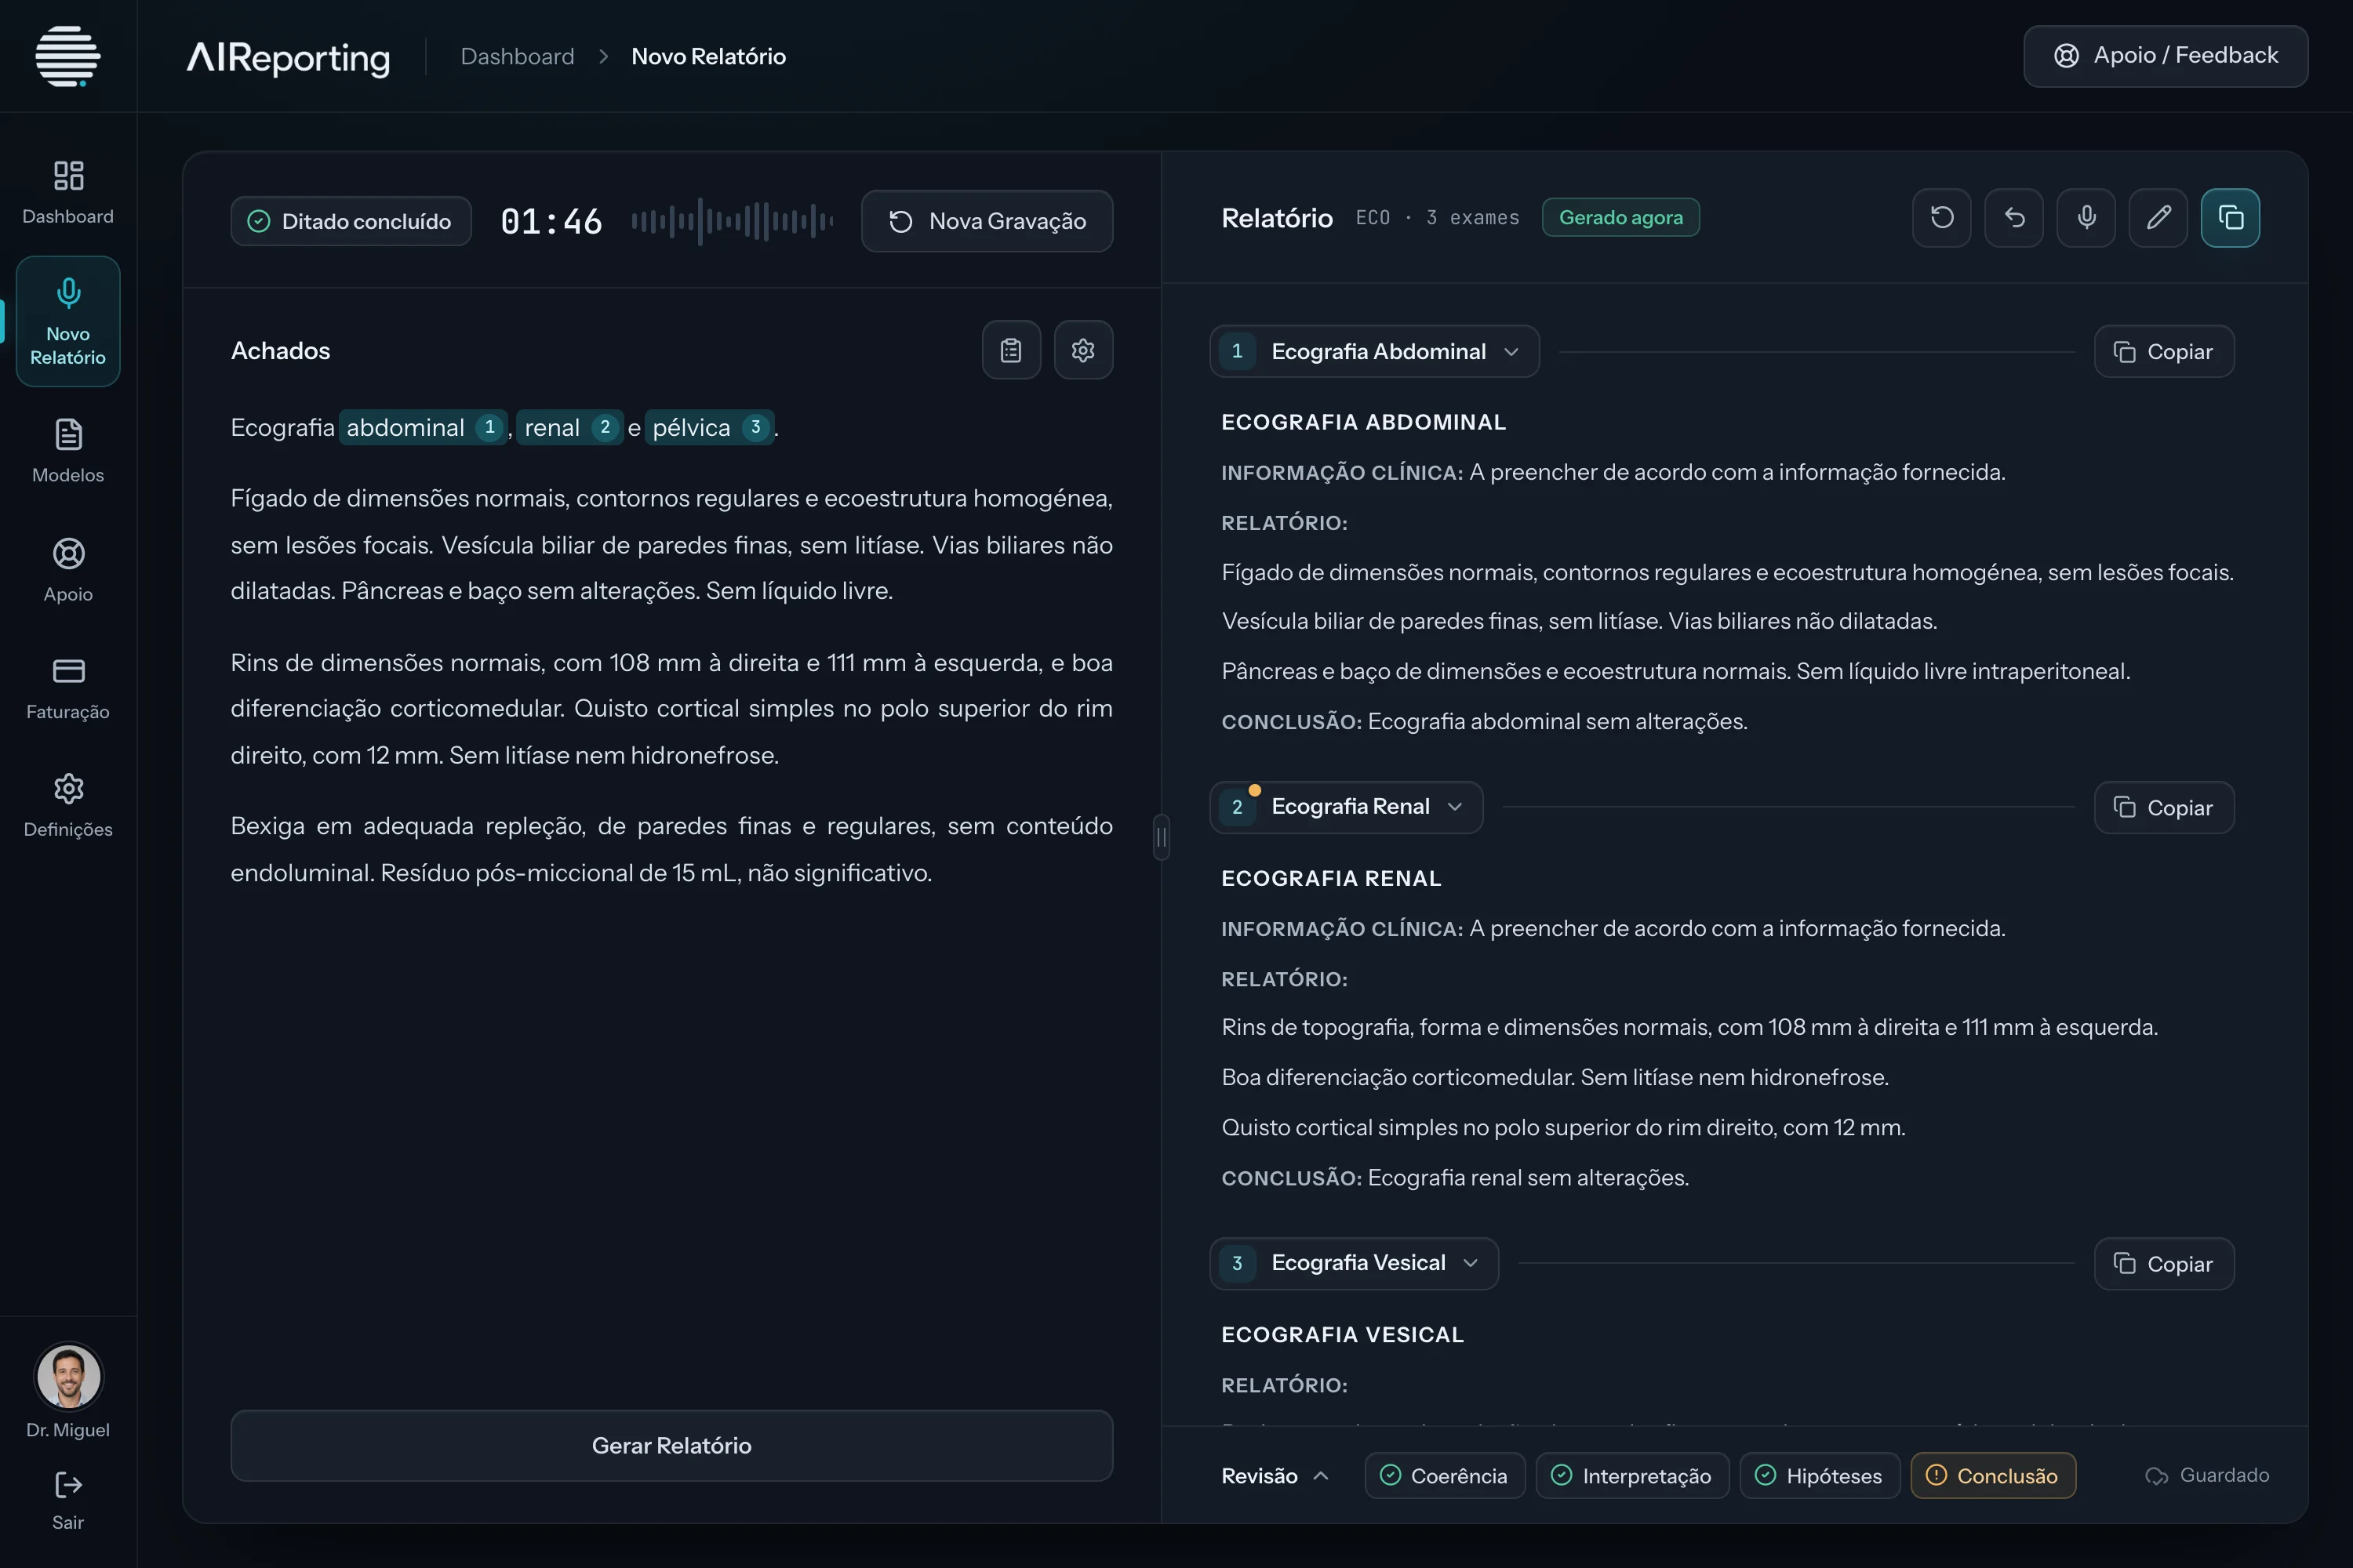Click the regenerate report circular arrow

click(x=1942, y=217)
